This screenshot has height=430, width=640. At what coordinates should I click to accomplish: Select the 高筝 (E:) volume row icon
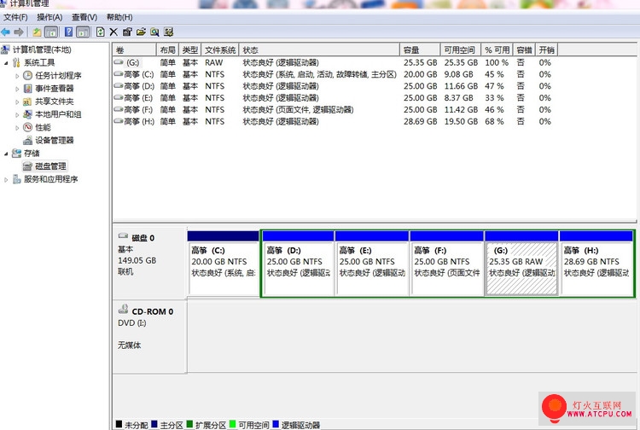pos(119,97)
